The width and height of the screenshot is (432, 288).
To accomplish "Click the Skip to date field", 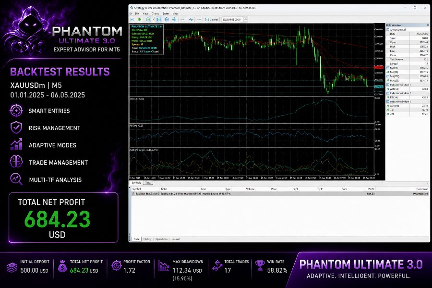I will click(x=232, y=19).
